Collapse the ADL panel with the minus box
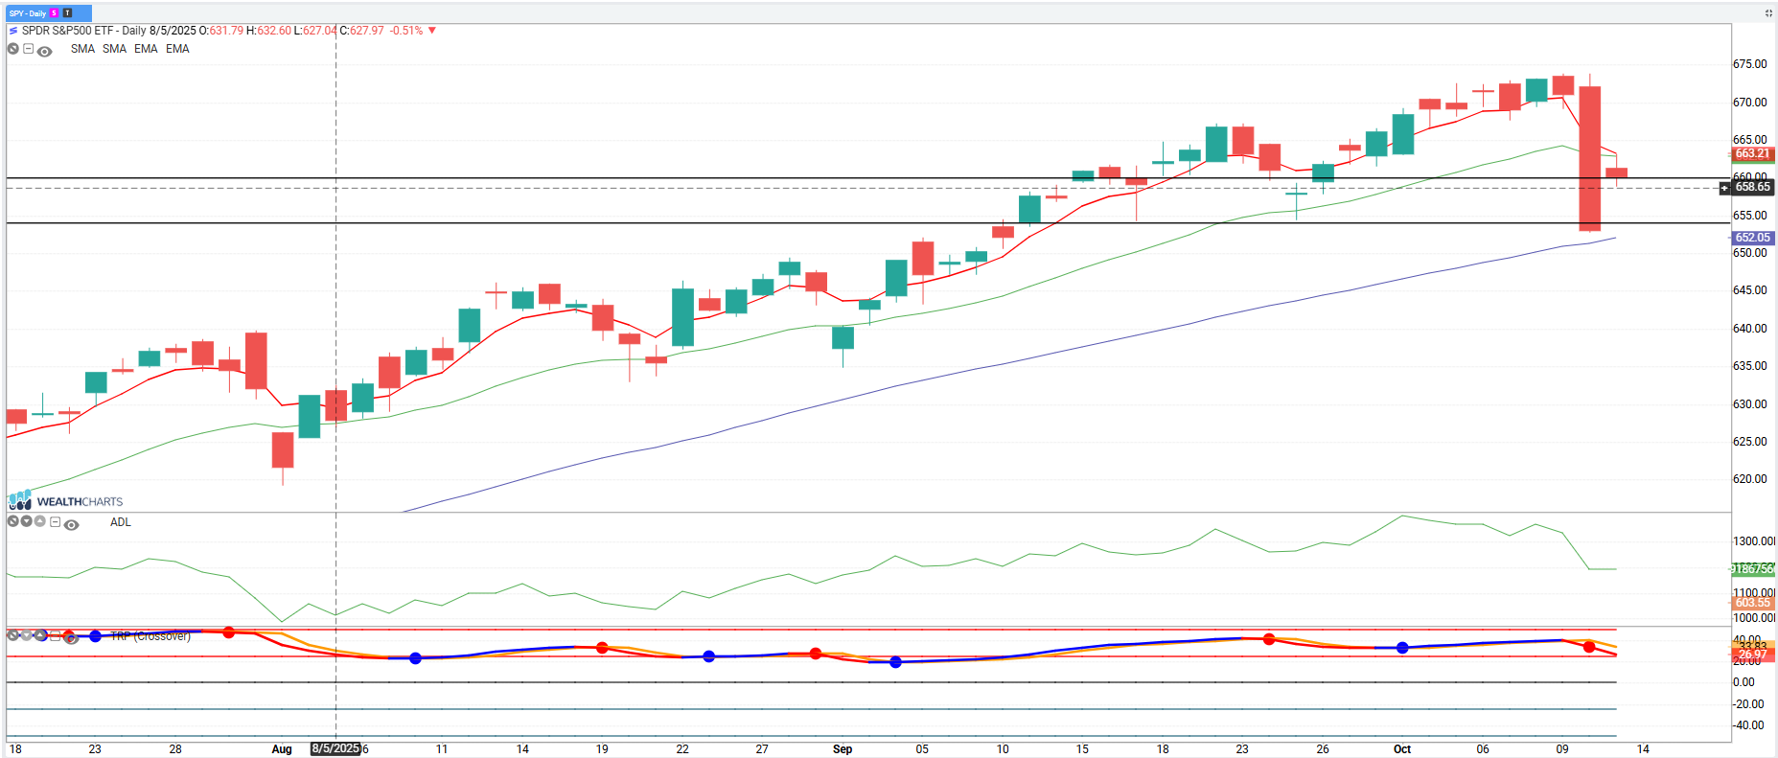 (56, 522)
